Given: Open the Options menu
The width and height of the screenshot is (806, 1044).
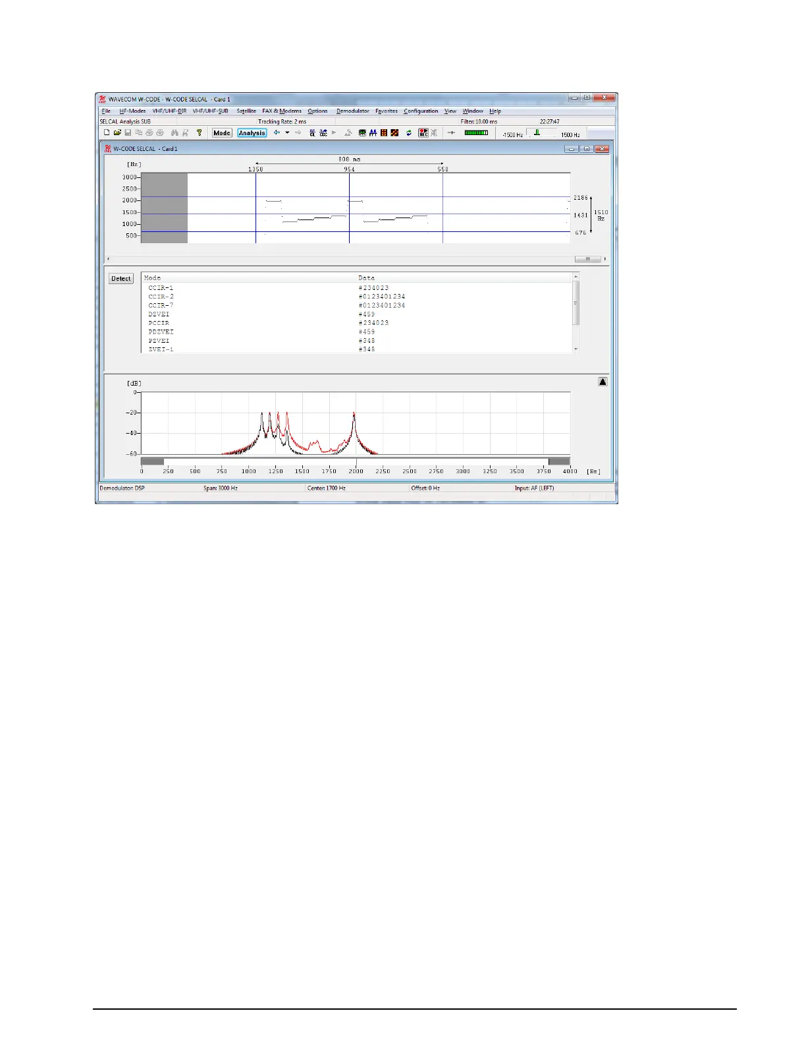Looking at the screenshot, I should click(x=317, y=111).
